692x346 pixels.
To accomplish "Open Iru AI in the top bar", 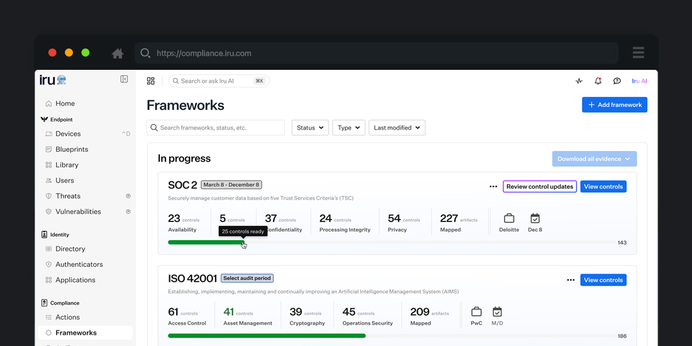I will 639,81.
